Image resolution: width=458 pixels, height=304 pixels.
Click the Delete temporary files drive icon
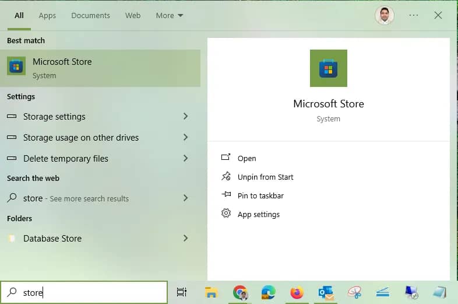click(x=12, y=158)
